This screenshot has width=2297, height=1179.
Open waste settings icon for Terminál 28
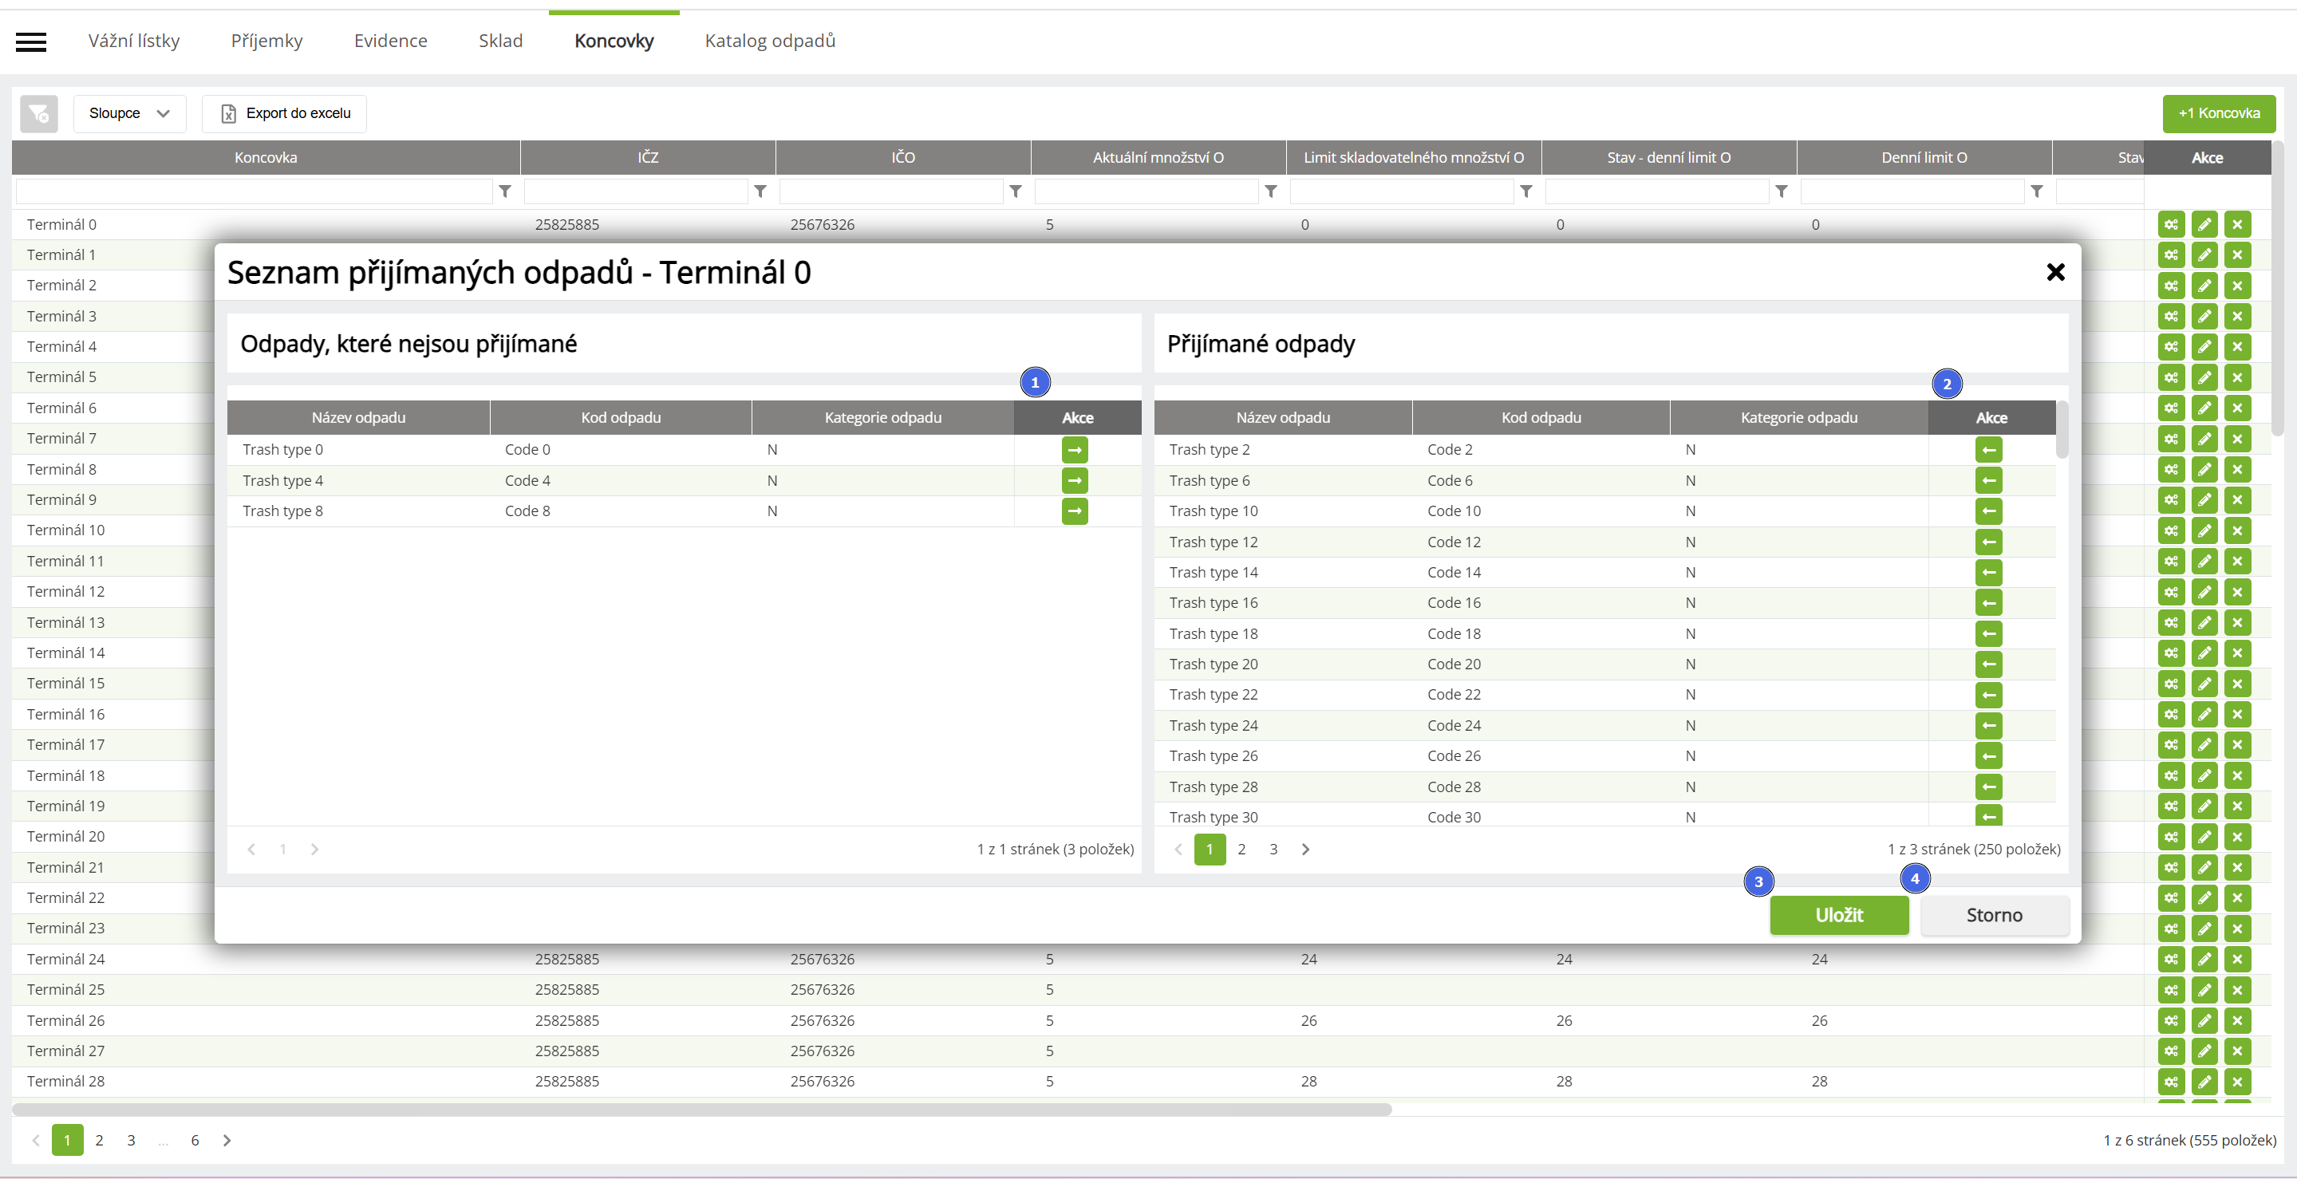tap(2170, 1081)
